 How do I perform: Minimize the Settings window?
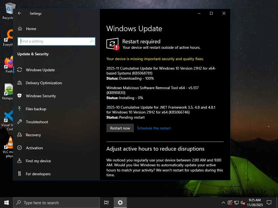click(199, 13)
